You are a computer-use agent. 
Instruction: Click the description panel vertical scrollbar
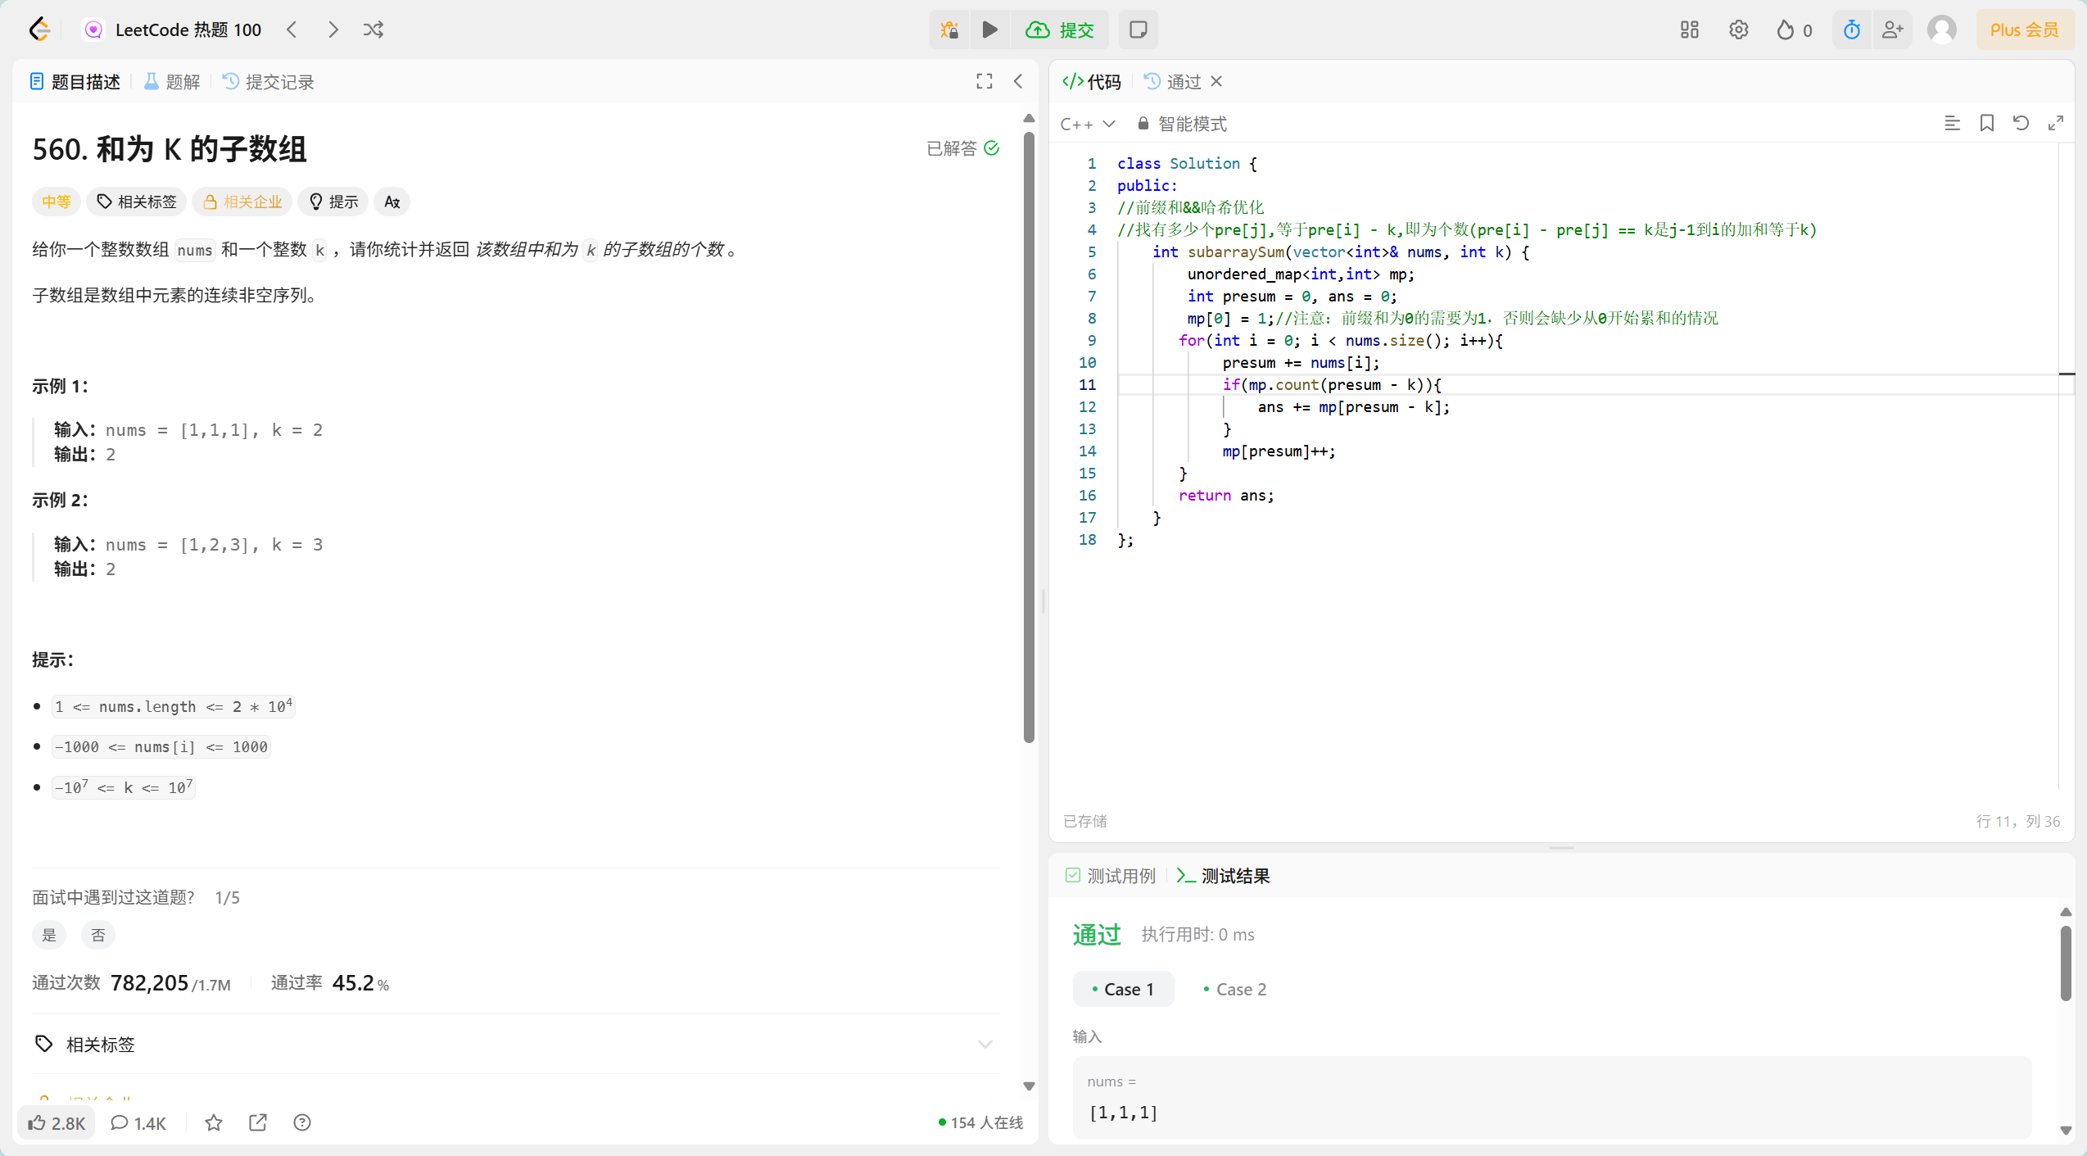(x=1029, y=434)
